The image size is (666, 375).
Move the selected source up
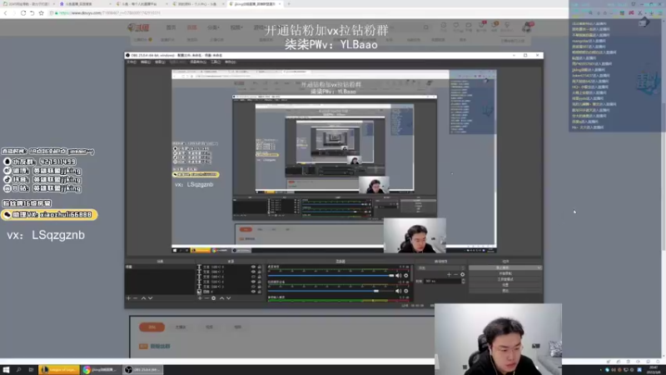click(221, 298)
